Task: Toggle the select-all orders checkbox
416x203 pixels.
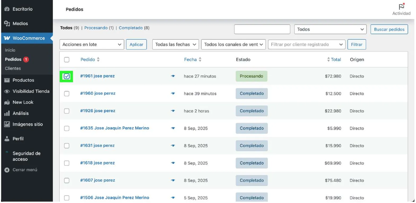Action: point(67,60)
